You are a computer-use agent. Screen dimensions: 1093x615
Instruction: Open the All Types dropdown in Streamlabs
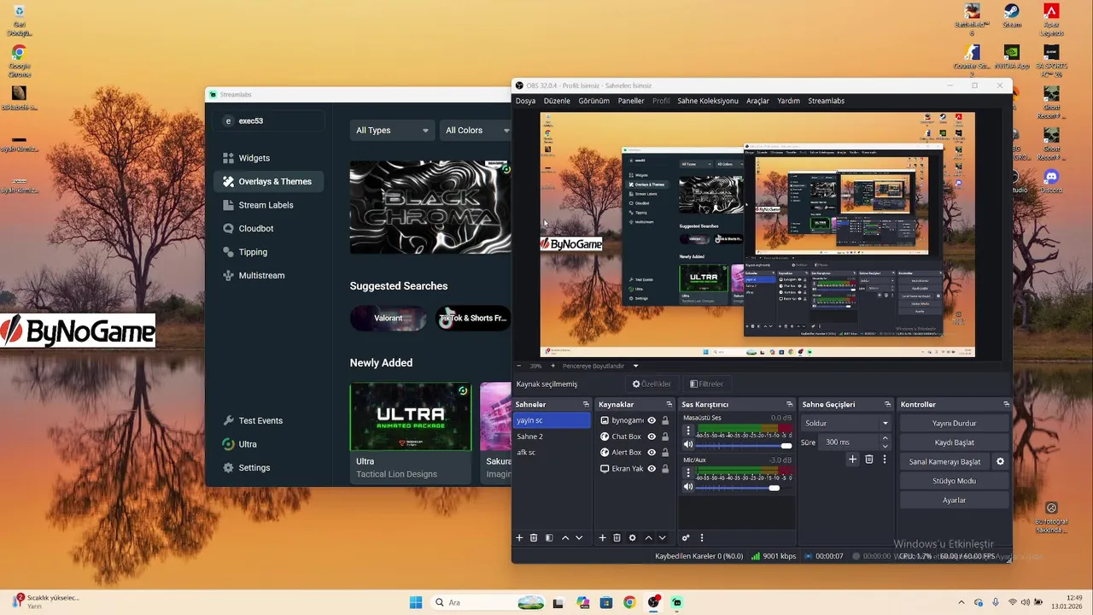(x=392, y=130)
